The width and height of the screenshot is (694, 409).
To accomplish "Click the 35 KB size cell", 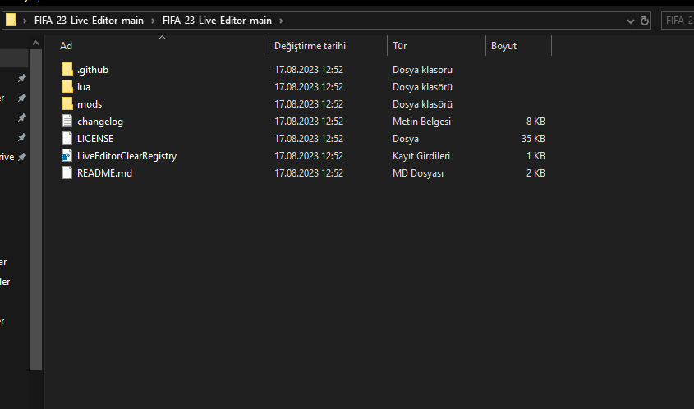I will click(x=533, y=139).
